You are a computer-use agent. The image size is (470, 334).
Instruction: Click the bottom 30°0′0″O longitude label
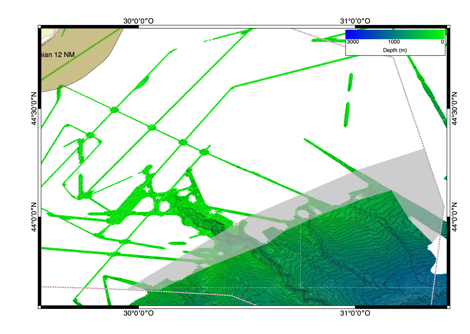click(138, 313)
